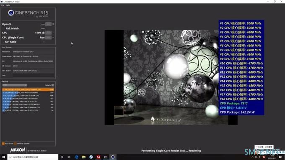Select ranking entry 5 Core i7-3770
Viewport: 285px width, 160px height.
pyautogui.click(x=28, y=102)
